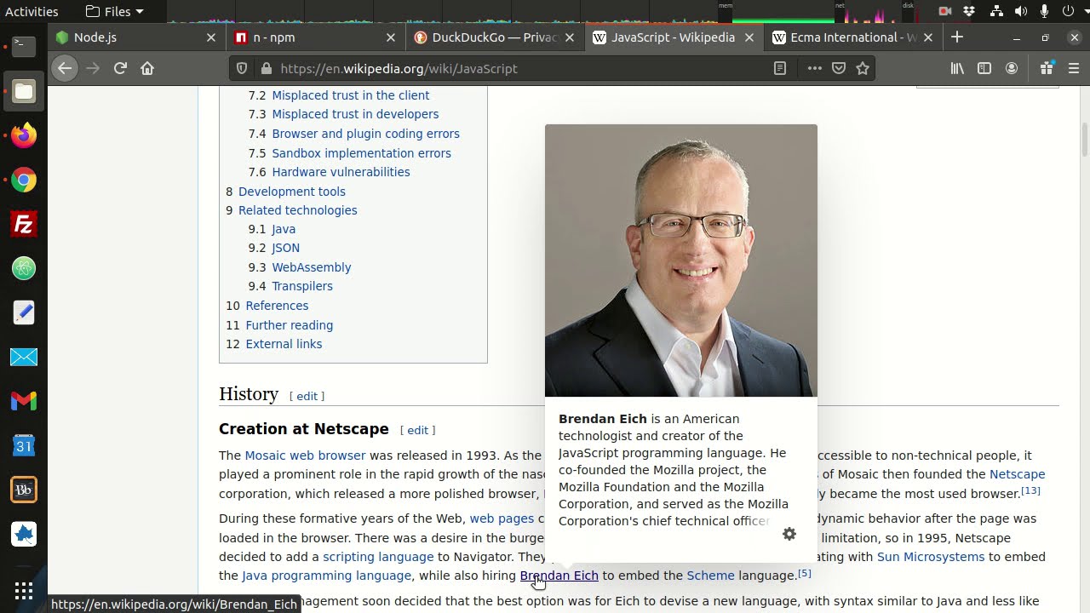Screen dimensions: 1090x613
Task: Switch to DuckDuckGo tab
Action: tap(487, 37)
